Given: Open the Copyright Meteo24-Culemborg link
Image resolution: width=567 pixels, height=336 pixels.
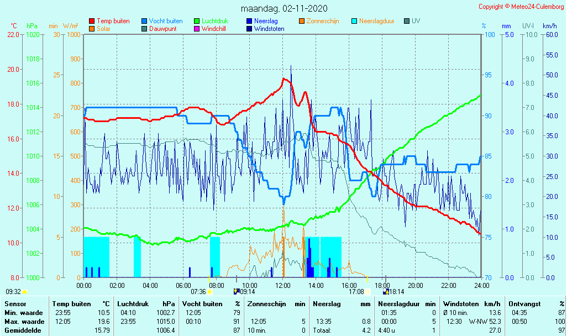Looking at the screenshot, I should (521, 7).
